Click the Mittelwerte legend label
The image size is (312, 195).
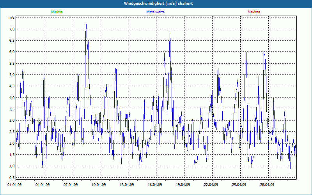[x=155, y=12]
